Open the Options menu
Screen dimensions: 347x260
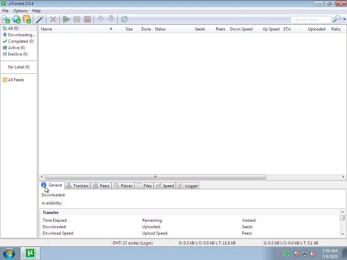point(20,11)
